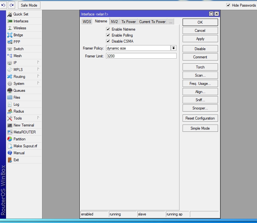The image size is (257, 223).
Task: Open the Wireless menu icon
Action: tap(10, 28)
